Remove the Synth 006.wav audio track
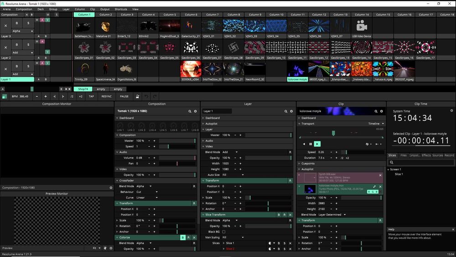This screenshot has width=456, height=257. coord(380,175)
